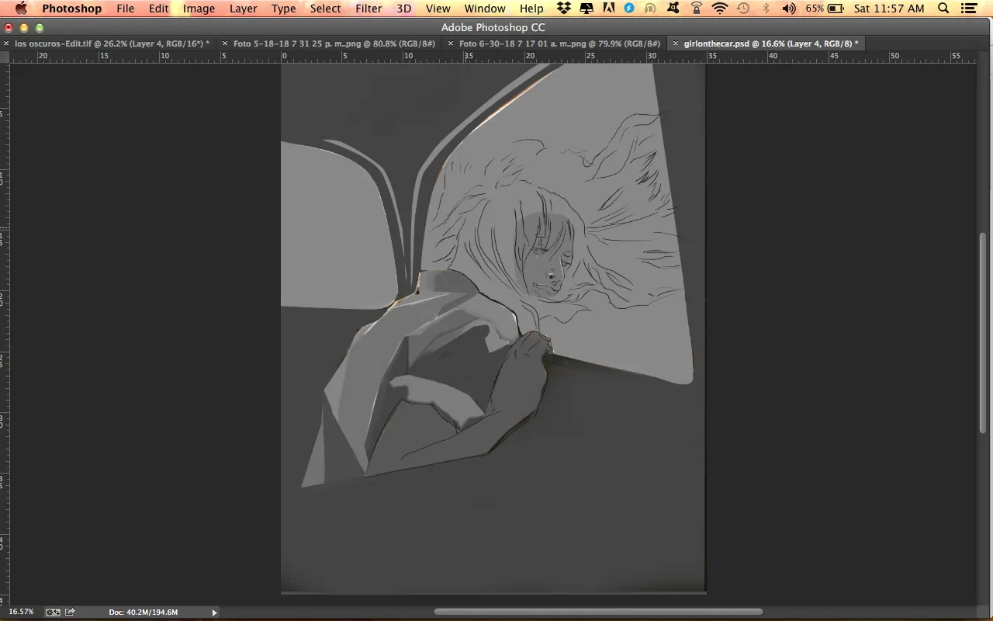The width and height of the screenshot is (993, 621).
Task: Open Notification Center list icon
Action: (x=970, y=9)
